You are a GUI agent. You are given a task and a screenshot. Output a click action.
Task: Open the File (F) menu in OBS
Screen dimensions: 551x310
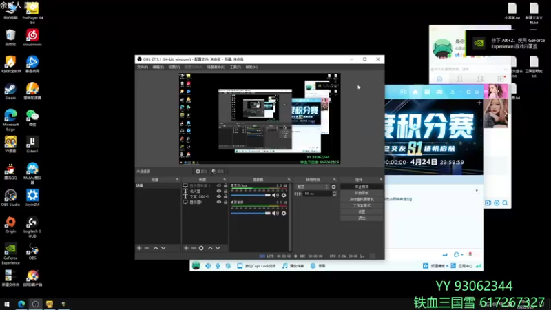[x=143, y=67]
